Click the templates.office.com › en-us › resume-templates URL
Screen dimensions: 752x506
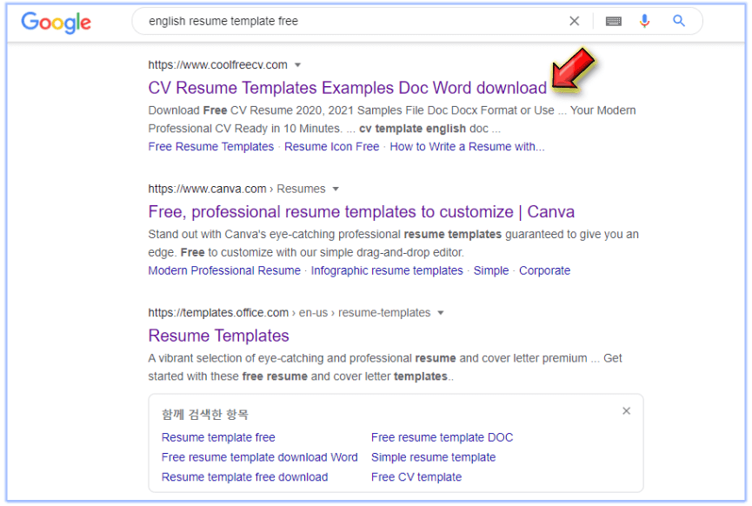tap(289, 313)
